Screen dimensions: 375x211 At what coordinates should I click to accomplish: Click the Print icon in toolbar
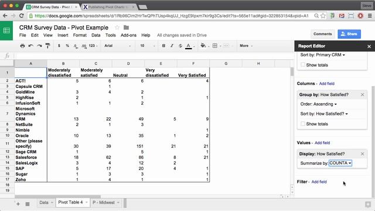click(x=22, y=46)
